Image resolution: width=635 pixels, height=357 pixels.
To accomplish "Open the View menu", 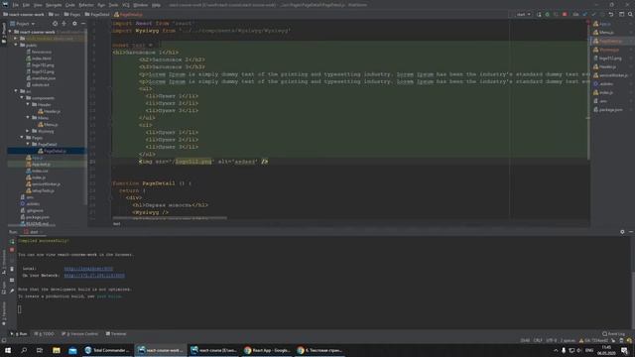I will coord(38,5).
